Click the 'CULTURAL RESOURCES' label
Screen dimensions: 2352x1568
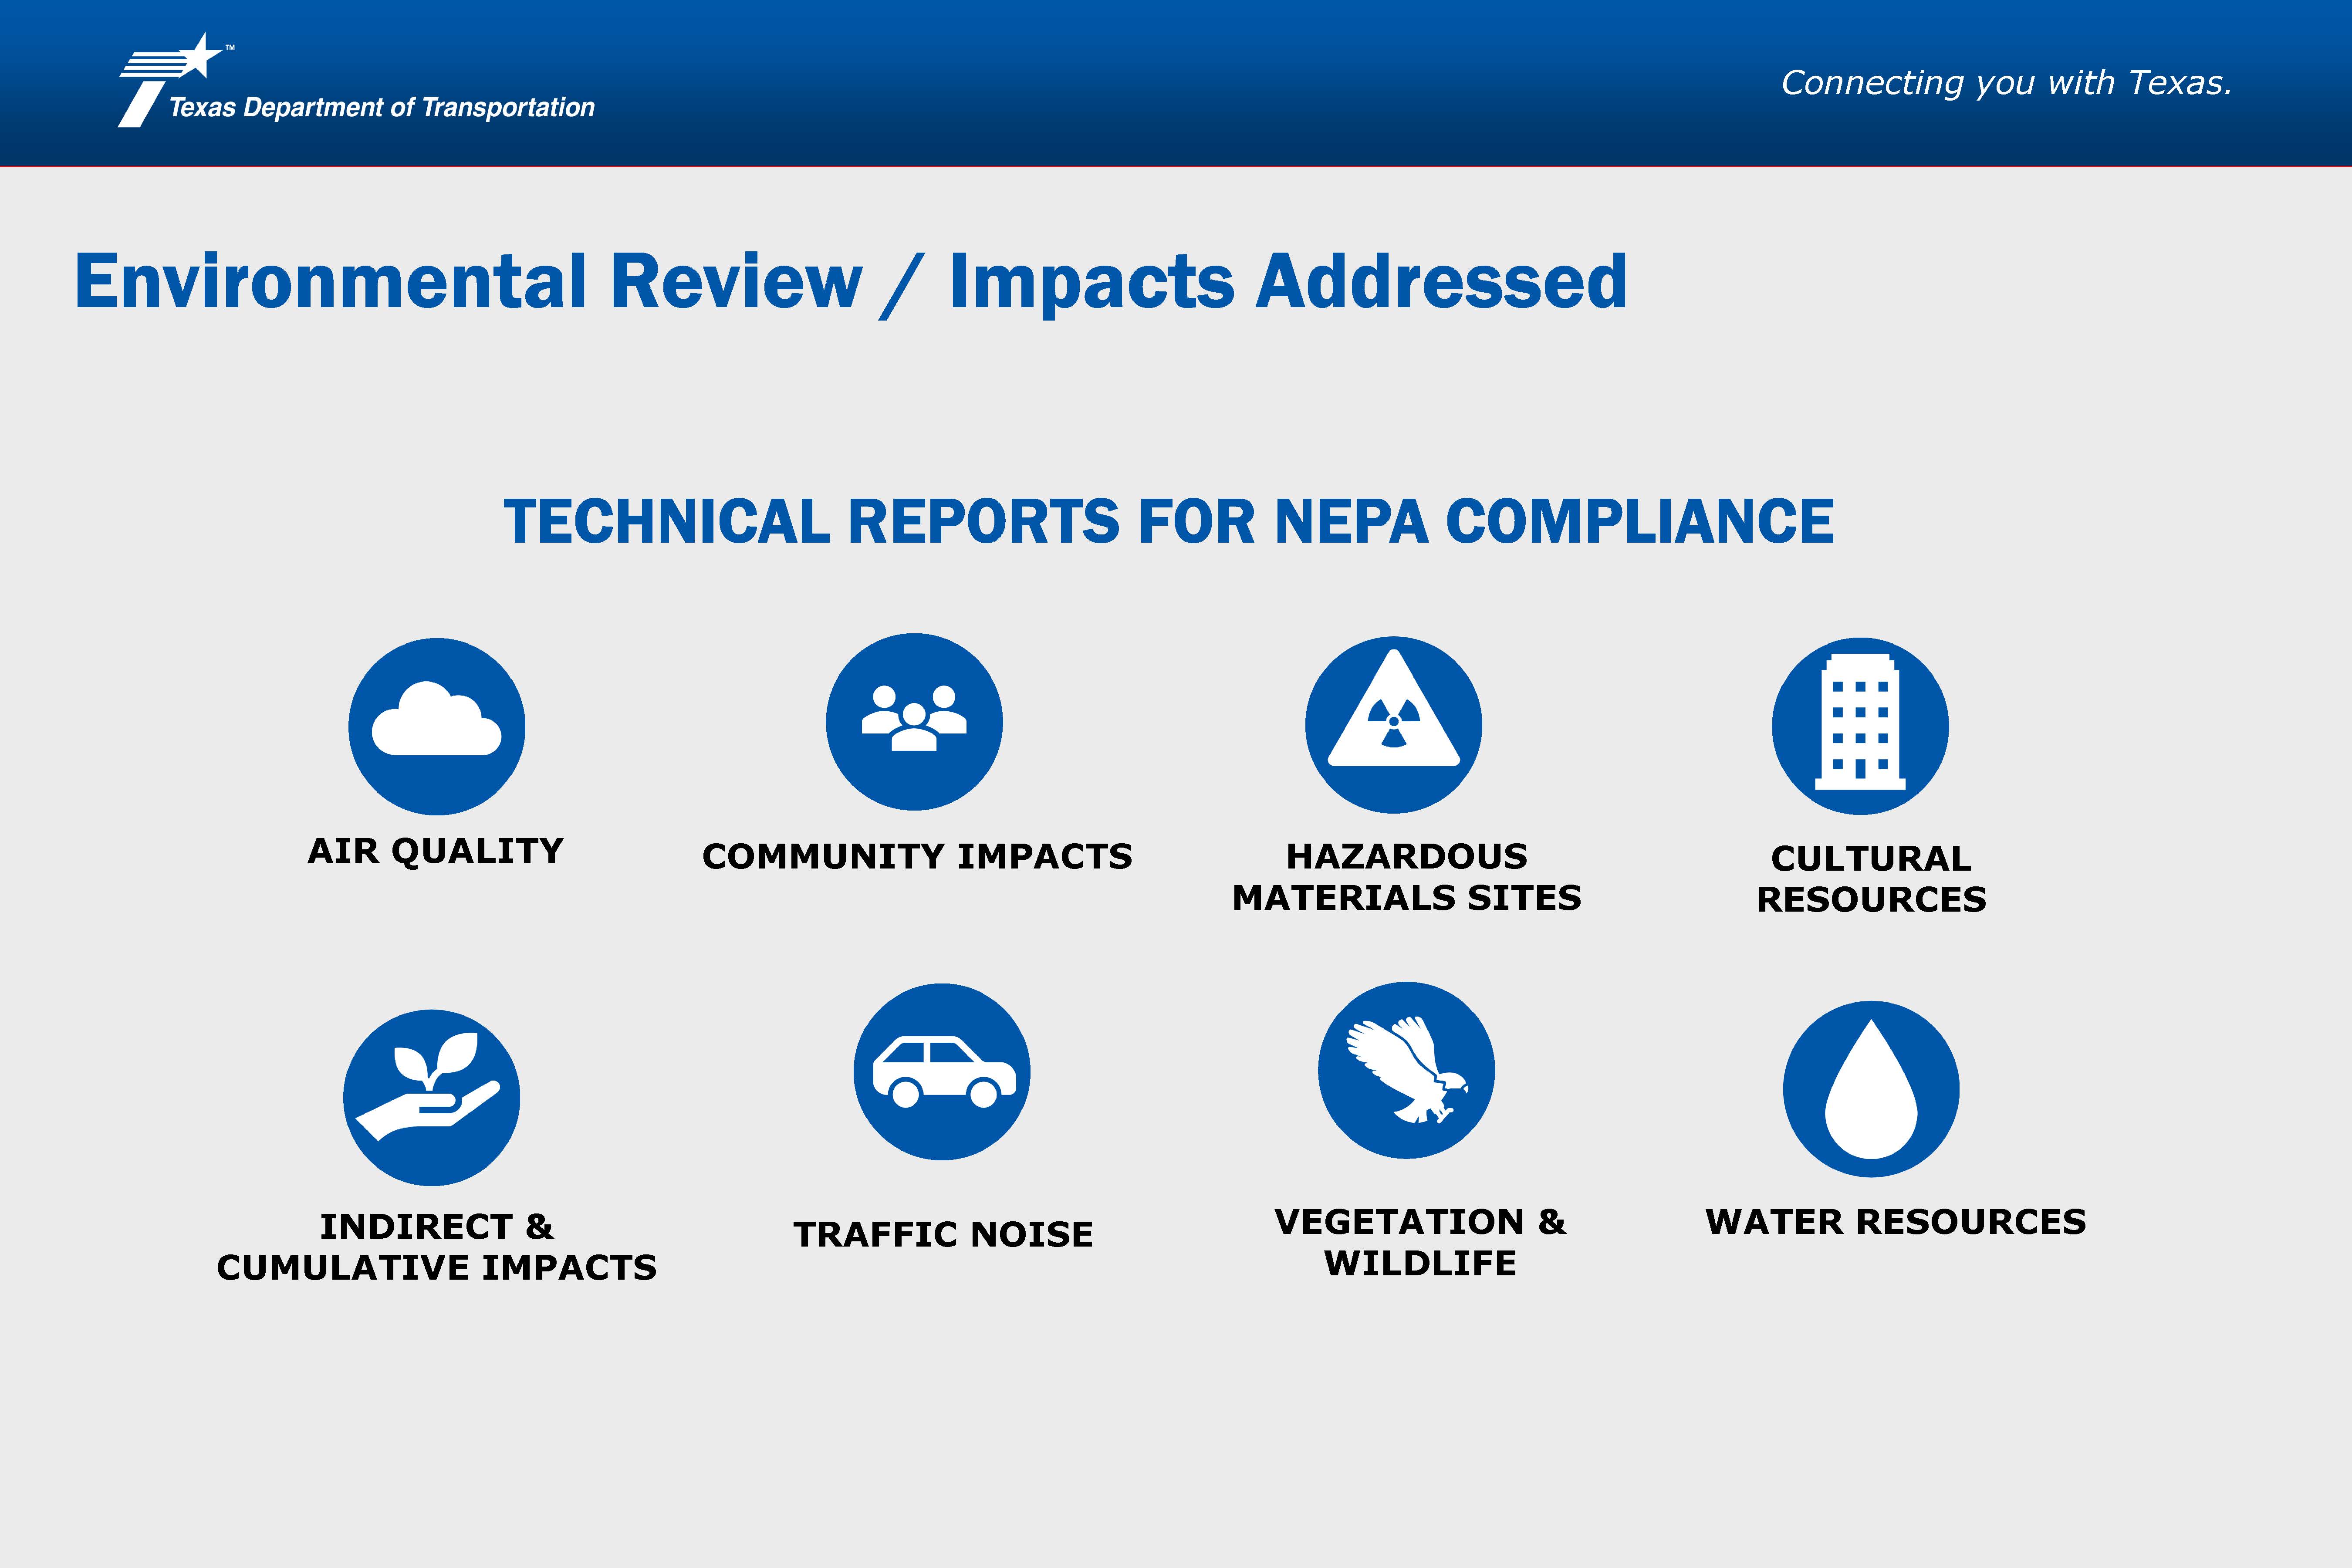tap(1871, 879)
